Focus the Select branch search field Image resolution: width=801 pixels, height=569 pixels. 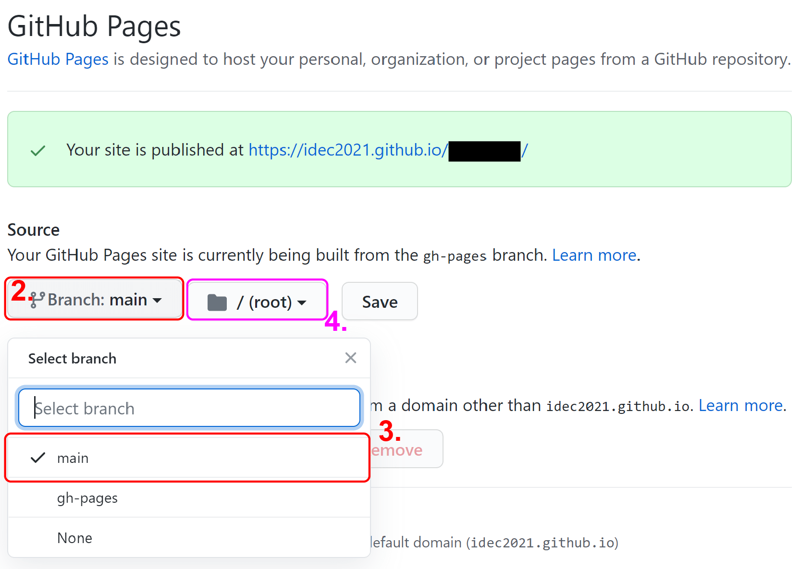(x=189, y=408)
